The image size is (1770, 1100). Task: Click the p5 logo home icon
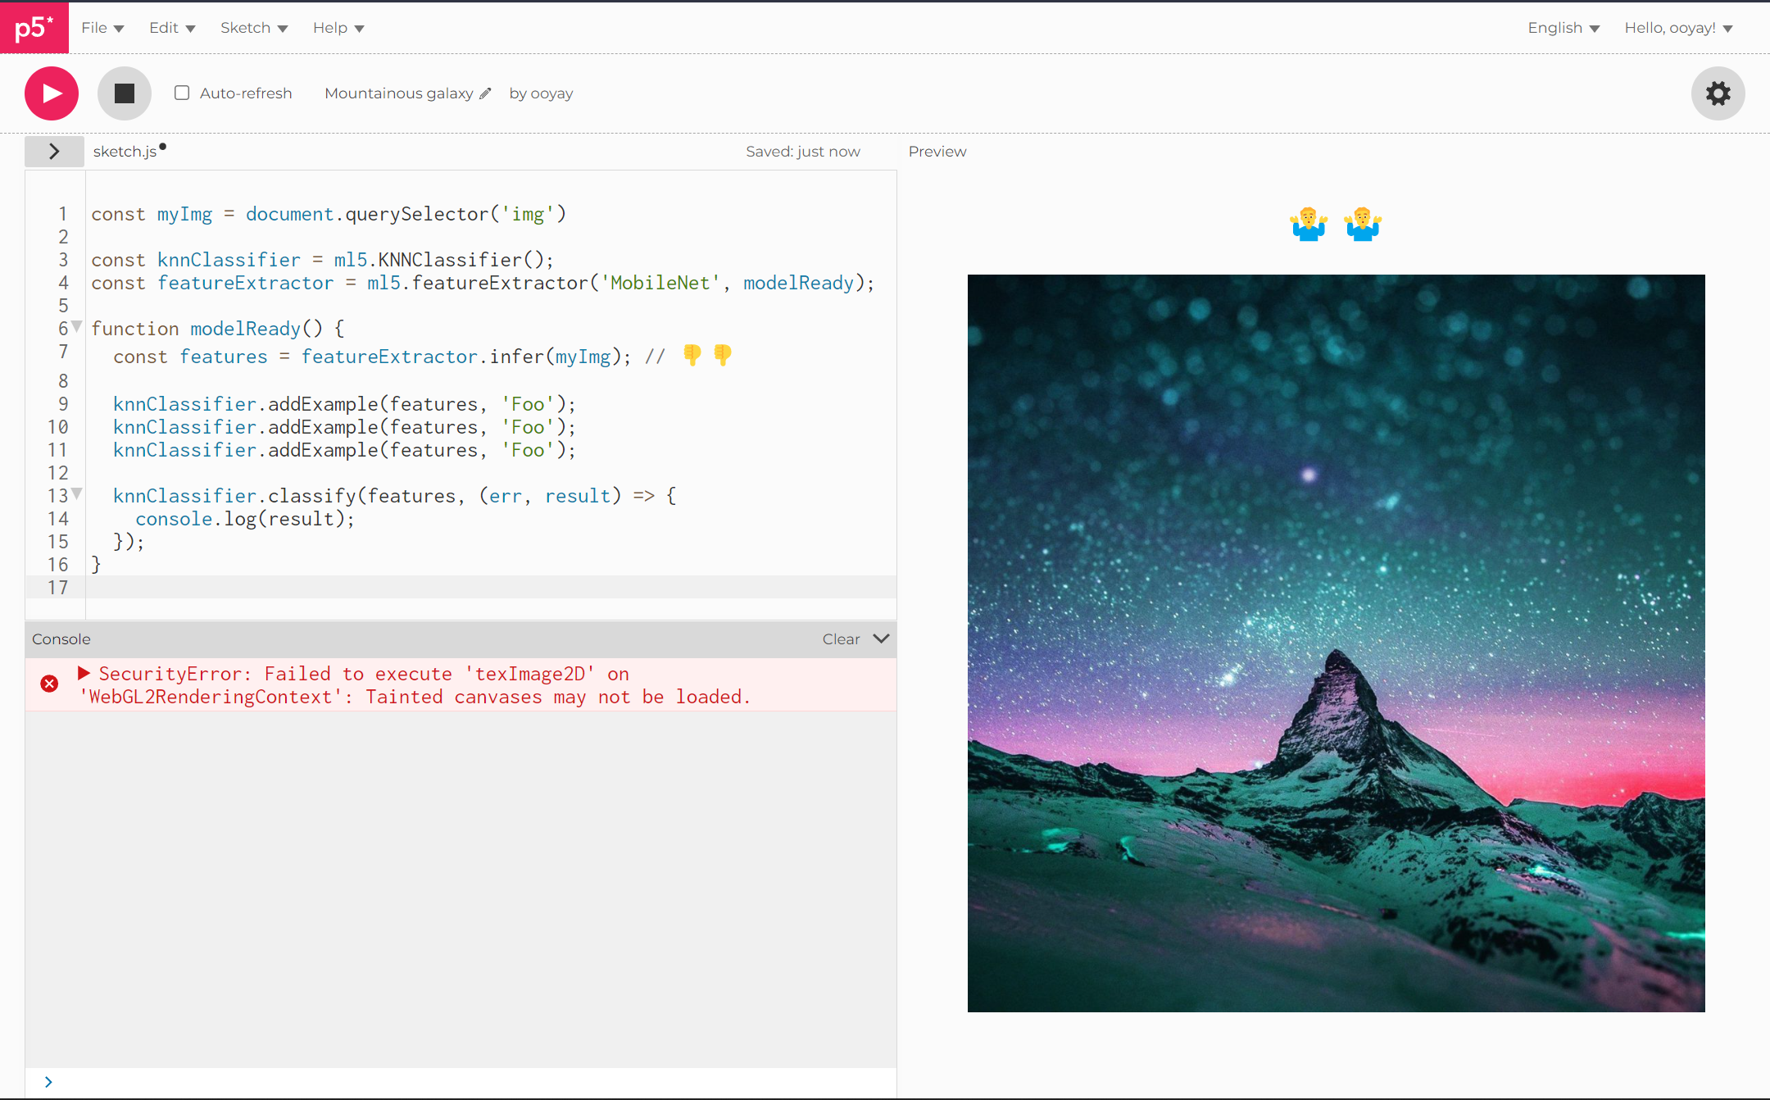tap(34, 28)
